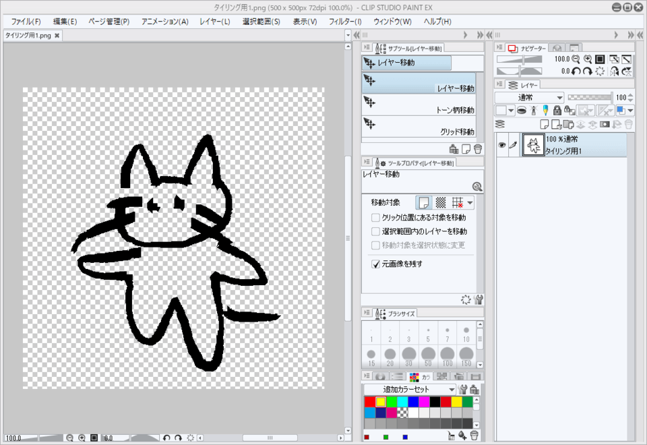
Task: Pick the red swatch from the color set
Action: [369, 400]
